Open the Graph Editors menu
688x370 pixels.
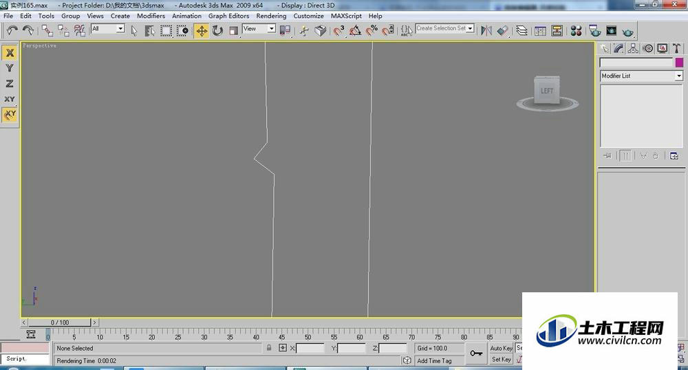[x=228, y=16]
